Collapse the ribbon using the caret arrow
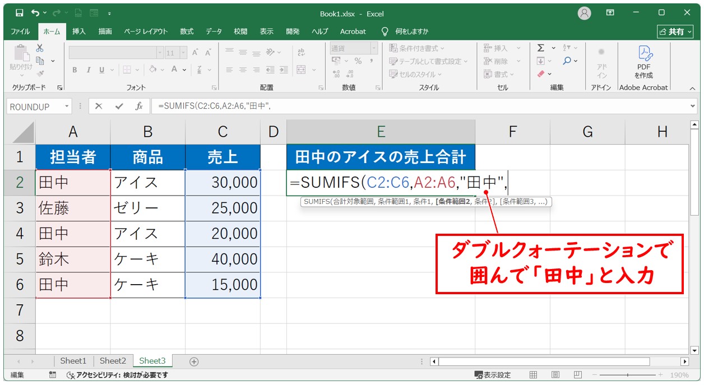 click(692, 88)
